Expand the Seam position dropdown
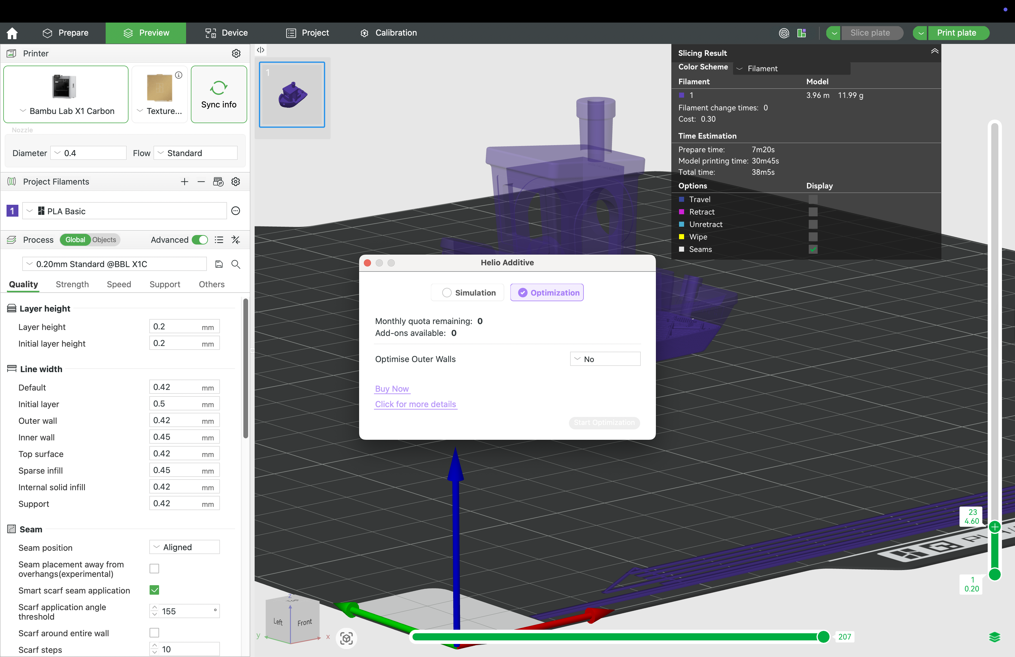This screenshot has width=1015, height=657. (184, 547)
